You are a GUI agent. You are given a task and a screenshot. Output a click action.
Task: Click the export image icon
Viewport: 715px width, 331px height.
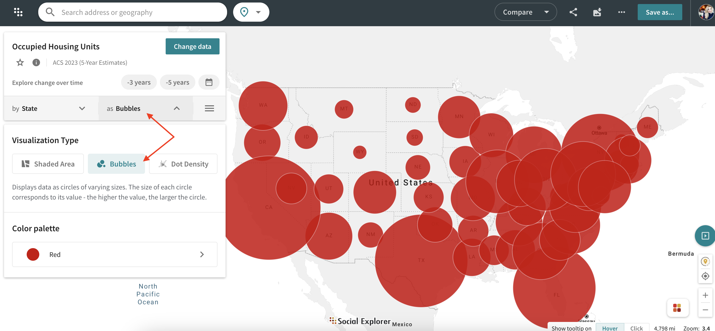[597, 12]
